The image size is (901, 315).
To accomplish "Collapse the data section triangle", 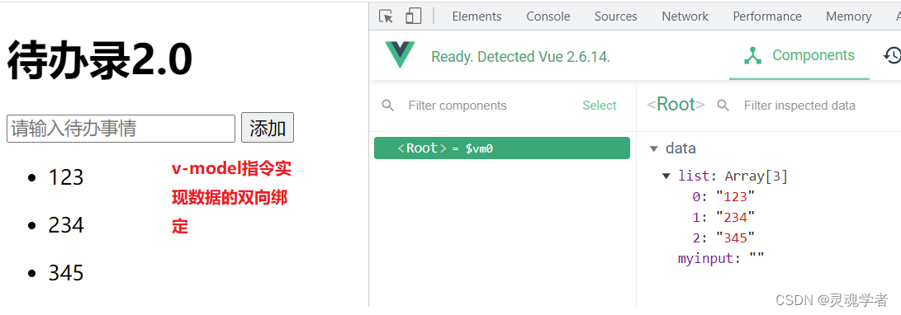I will (653, 148).
